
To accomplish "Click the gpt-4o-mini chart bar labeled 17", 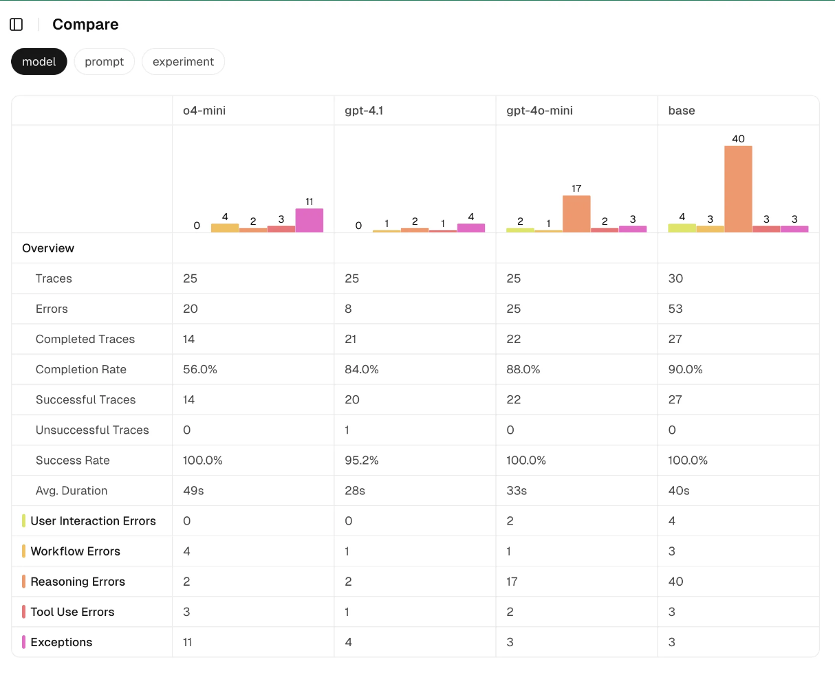I will (576, 214).
